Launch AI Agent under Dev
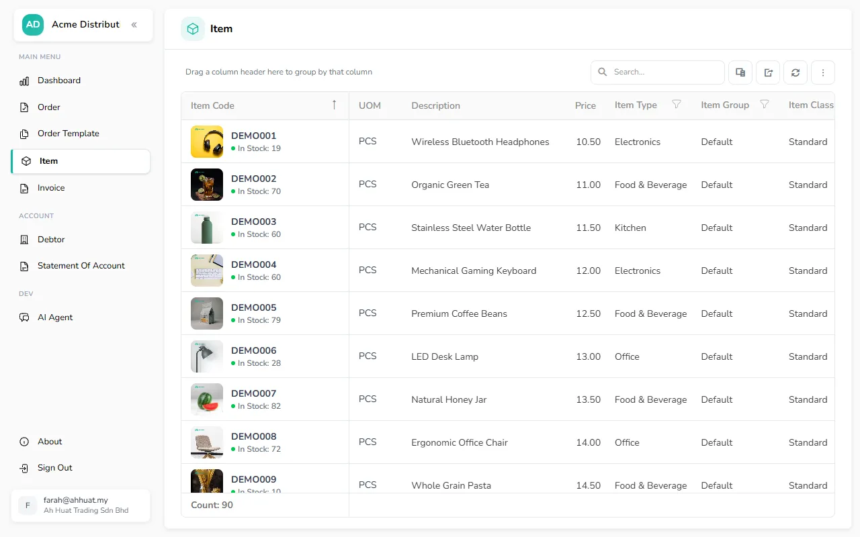This screenshot has height=537, width=860. tap(81, 318)
